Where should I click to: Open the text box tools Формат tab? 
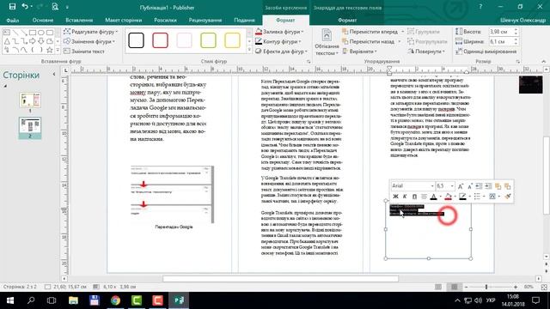pyautogui.click(x=347, y=21)
